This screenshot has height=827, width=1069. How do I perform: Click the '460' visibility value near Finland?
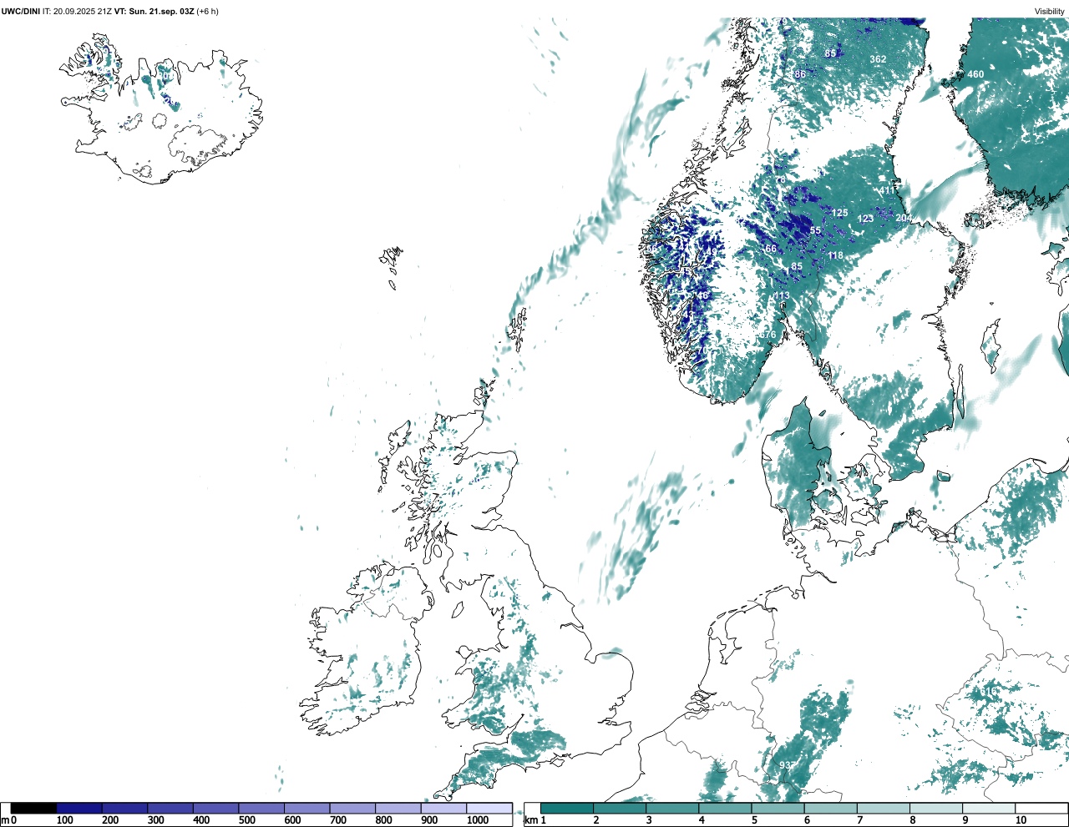[x=975, y=74]
